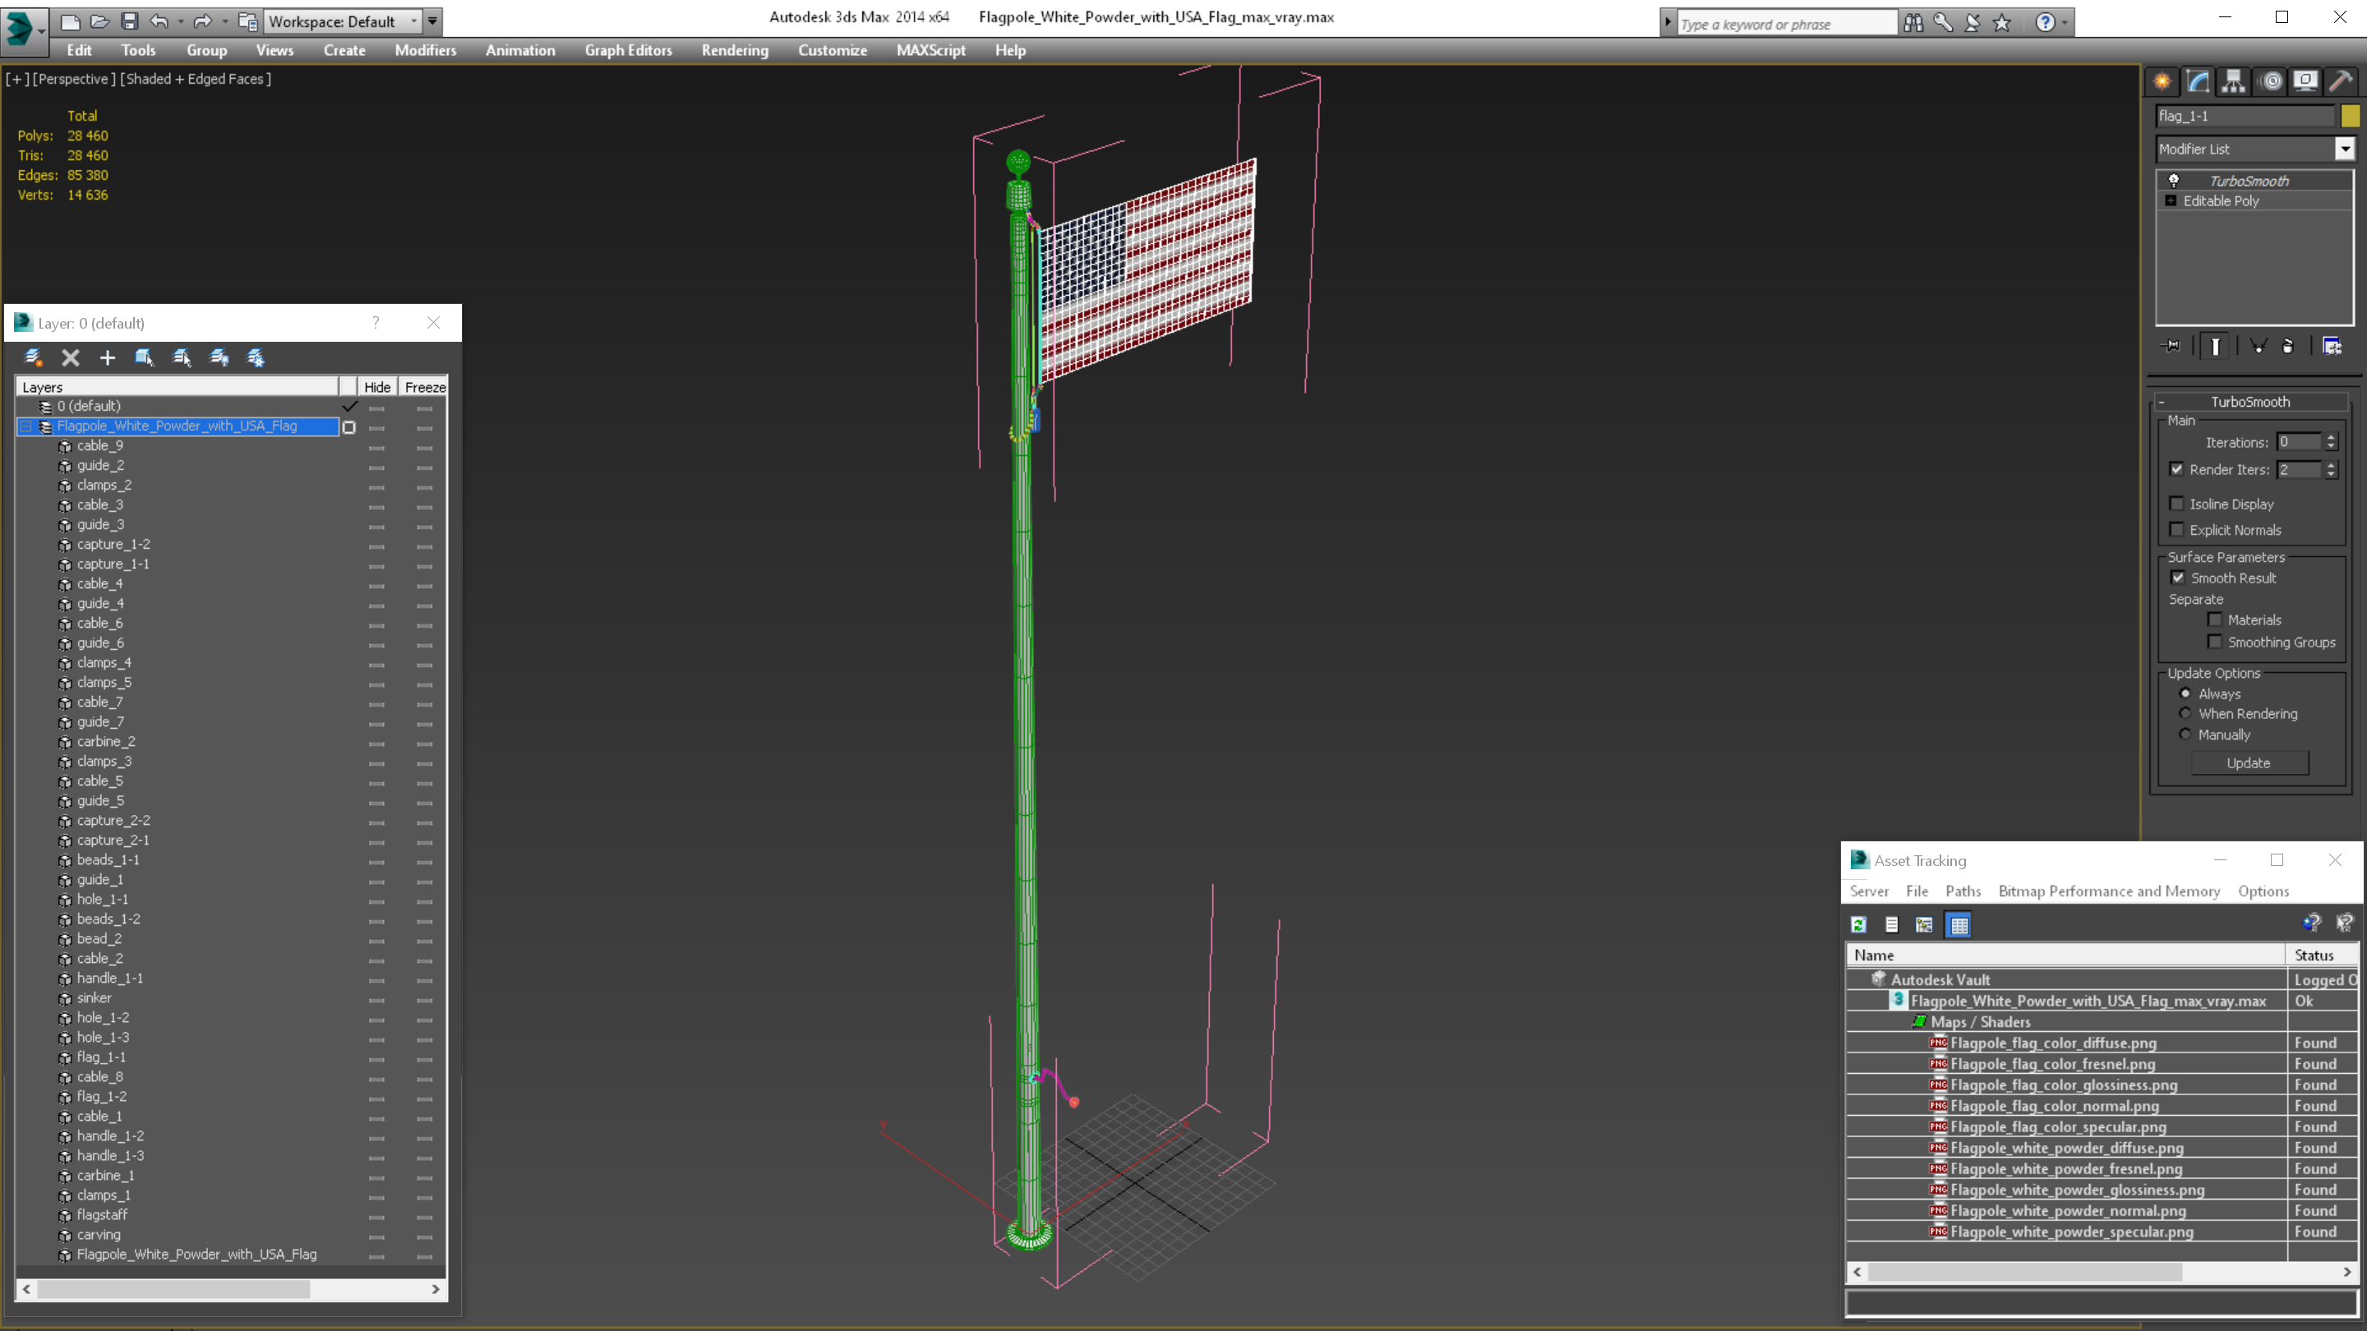Open the Motion command panel tab
2367x1331 pixels.
(2271, 82)
